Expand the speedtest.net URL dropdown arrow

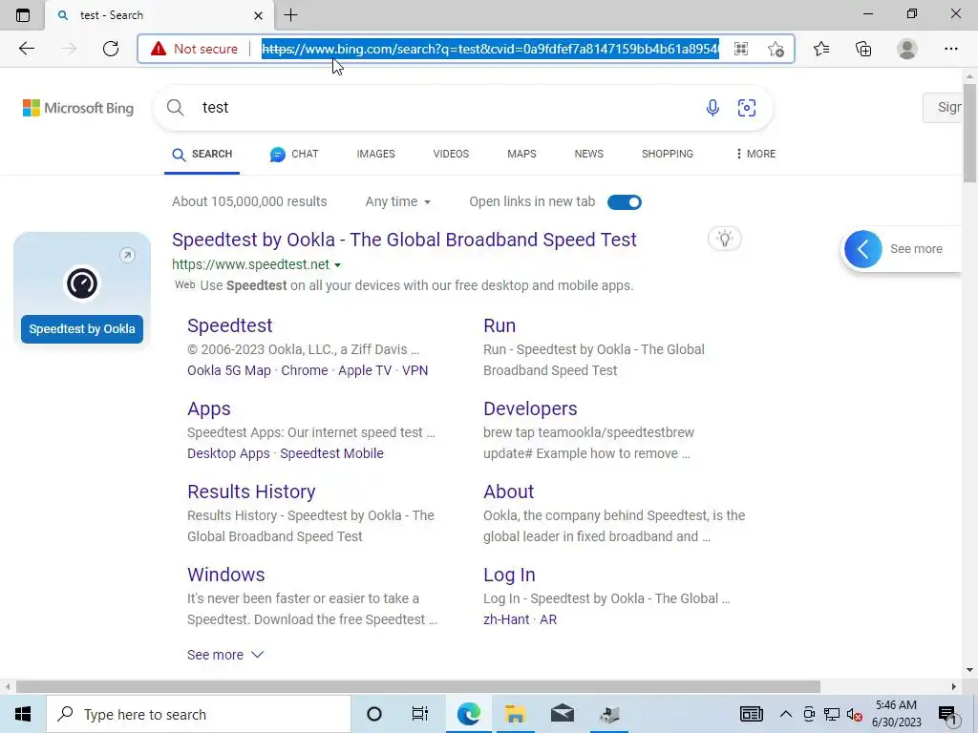(x=337, y=265)
